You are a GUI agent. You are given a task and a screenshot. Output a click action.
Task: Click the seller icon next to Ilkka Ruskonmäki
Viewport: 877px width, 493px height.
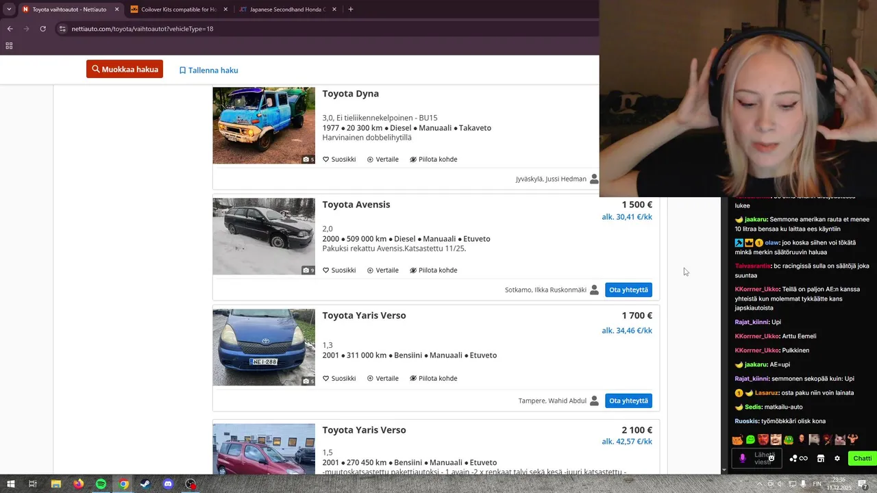(594, 290)
